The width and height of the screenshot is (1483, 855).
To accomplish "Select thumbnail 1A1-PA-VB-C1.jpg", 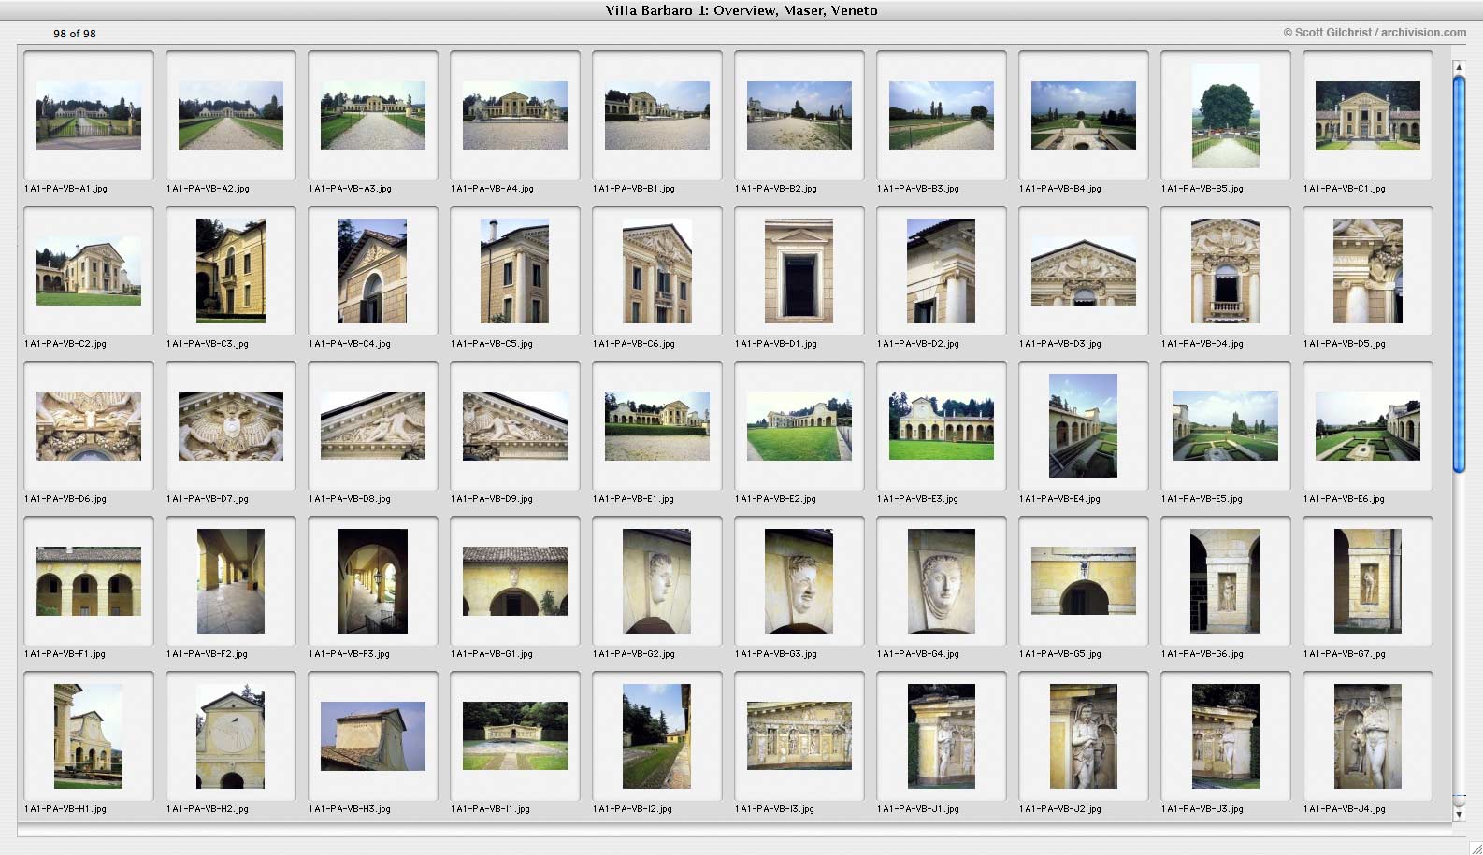I will tap(1368, 116).
